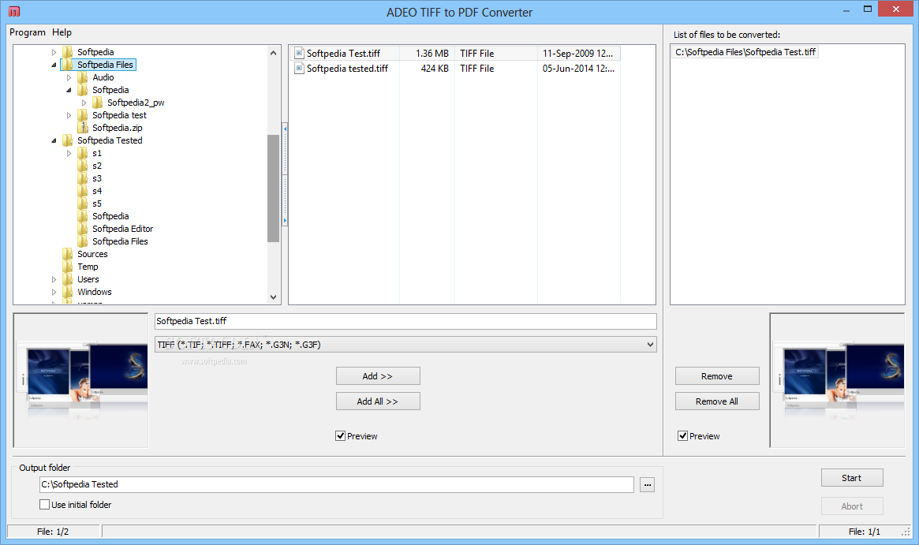Click the File: 1/1 status bar entry
This screenshot has width=919, height=545.
coord(865,532)
